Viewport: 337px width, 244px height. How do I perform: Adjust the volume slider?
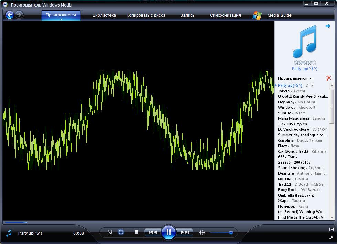click(x=221, y=233)
